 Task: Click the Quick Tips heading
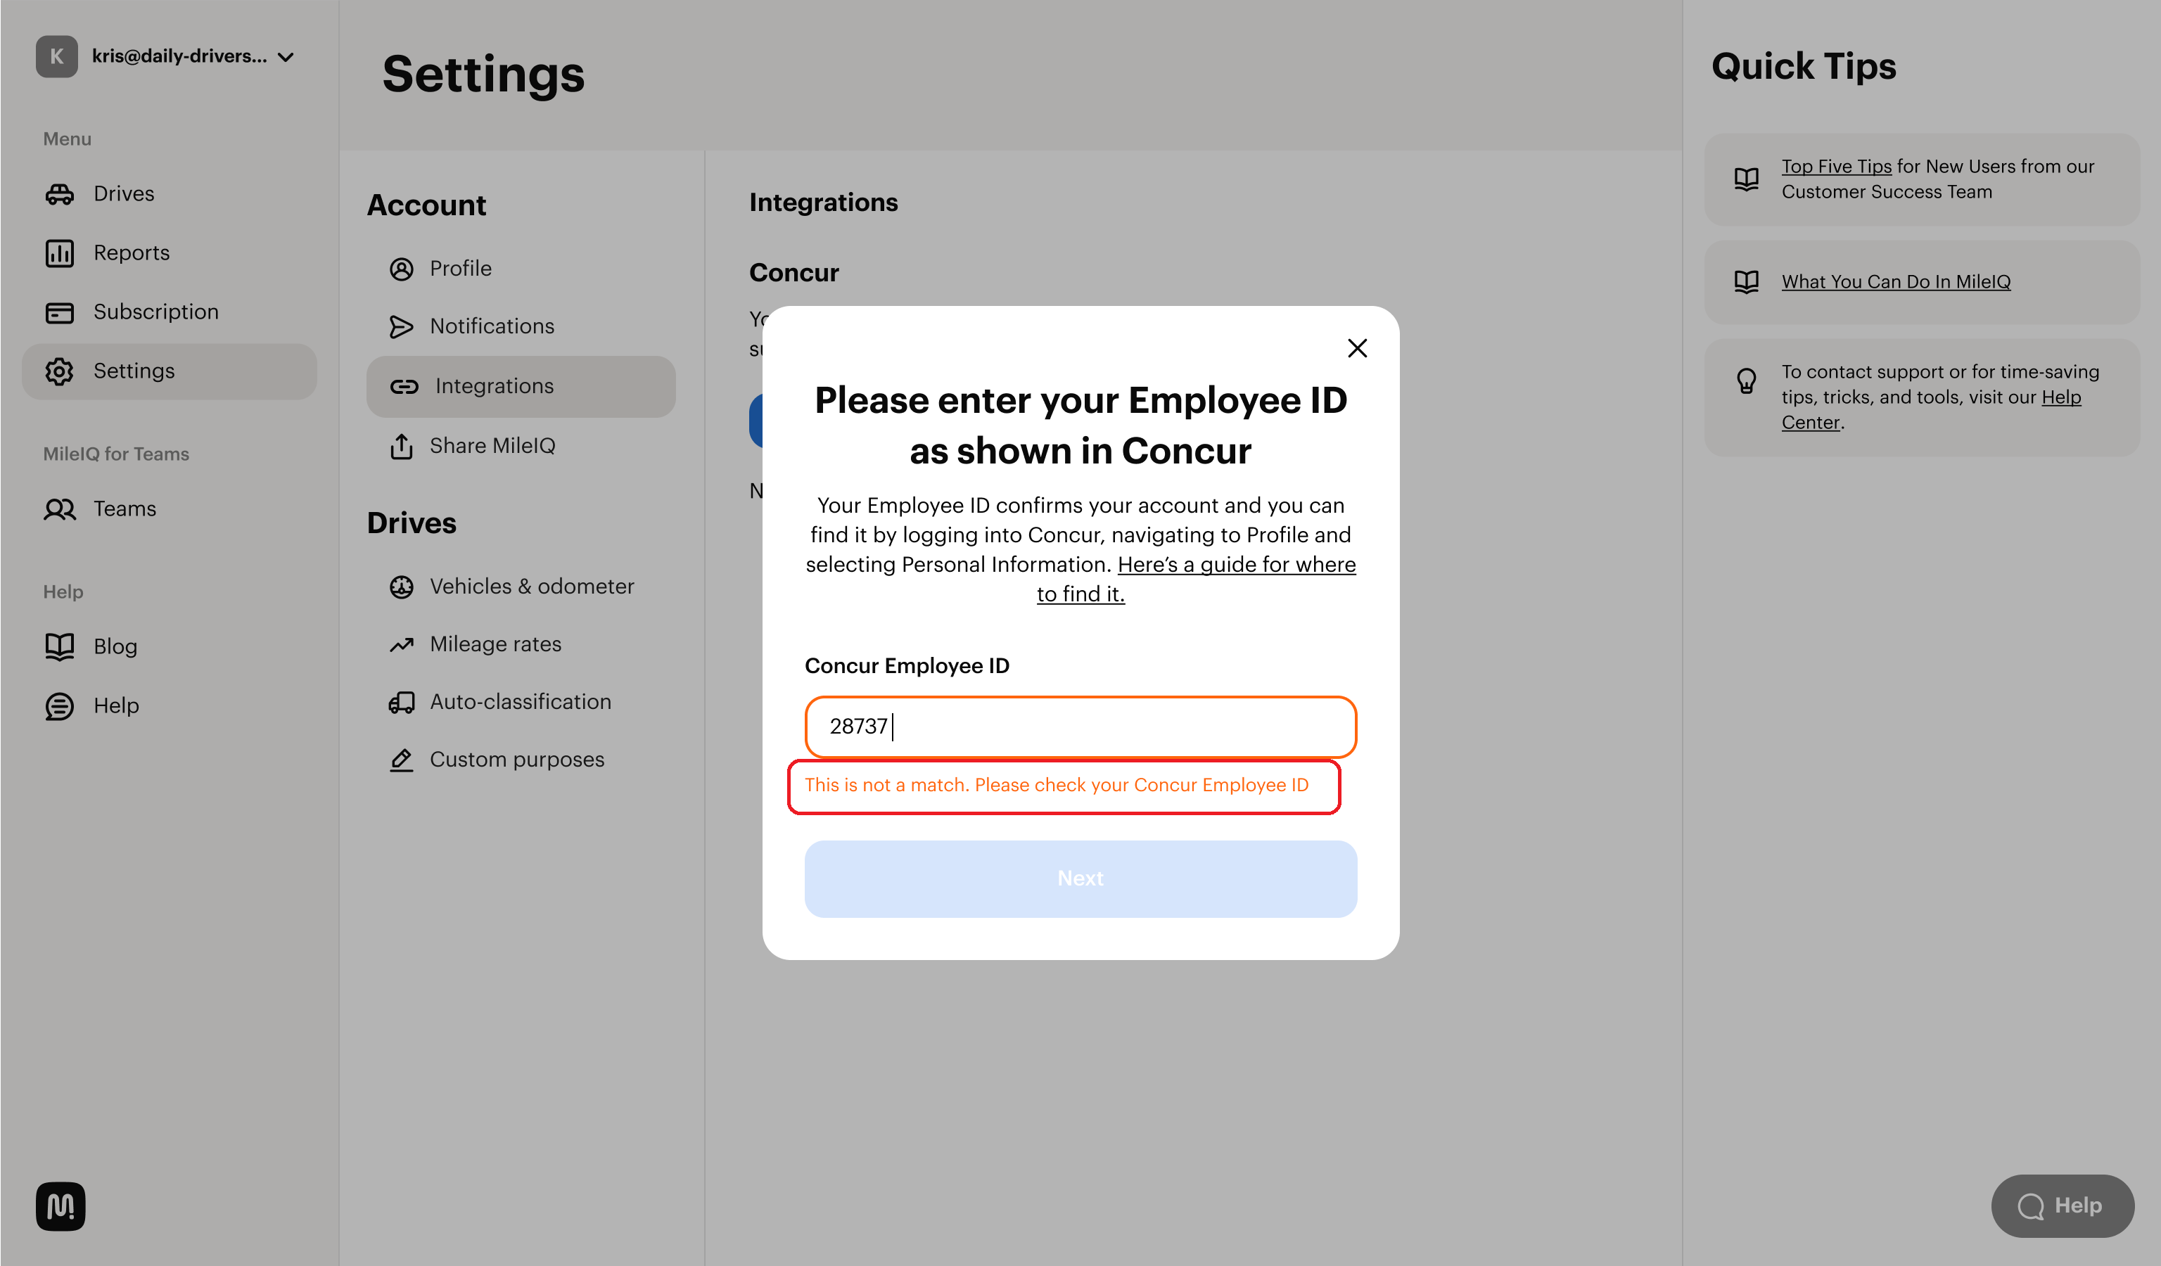pyautogui.click(x=1804, y=66)
